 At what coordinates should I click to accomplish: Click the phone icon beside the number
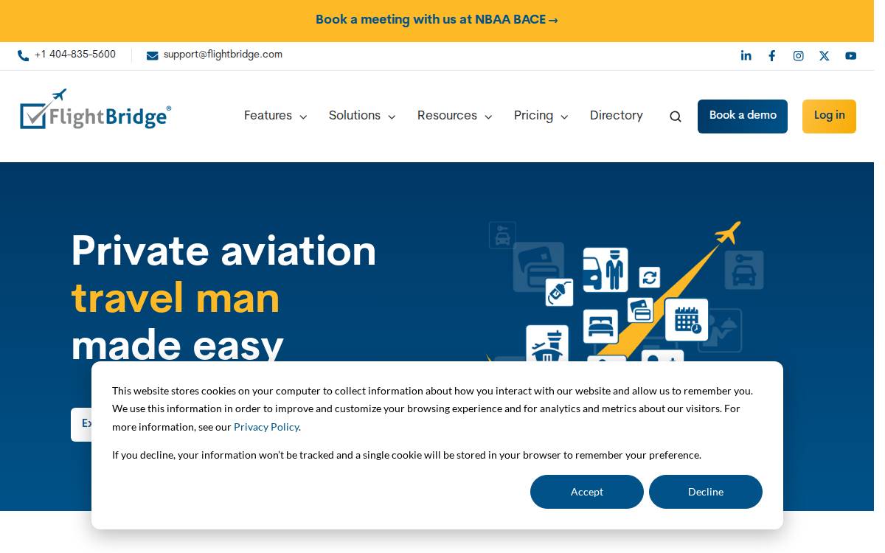pyautogui.click(x=24, y=55)
